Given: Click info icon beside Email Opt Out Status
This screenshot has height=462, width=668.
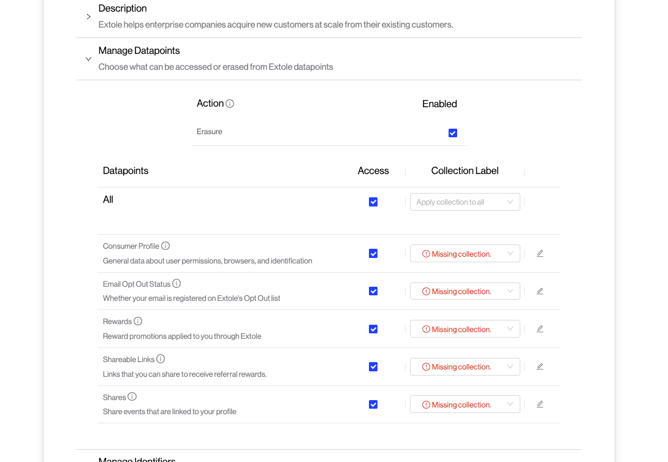Looking at the screenshot, I should pos(176,284).
